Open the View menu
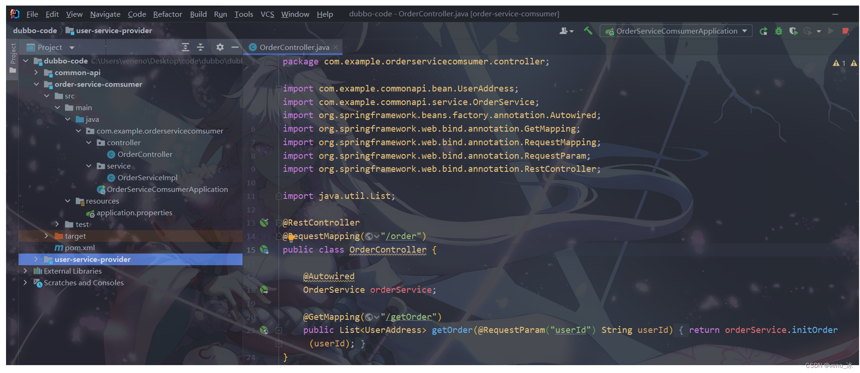The width and height of the screenshot is (860, 373). 74,14
